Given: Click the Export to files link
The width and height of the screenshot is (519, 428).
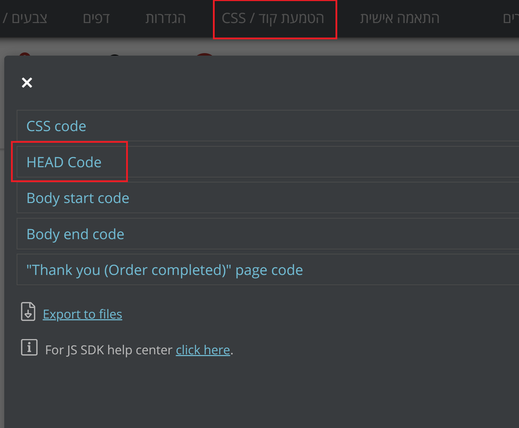Looking at the screenshot, I should click(x=83, y=314).
